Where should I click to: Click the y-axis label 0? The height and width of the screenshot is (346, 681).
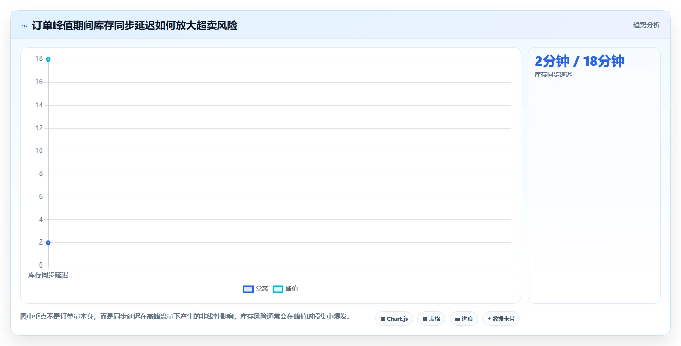tap(41, 266)
